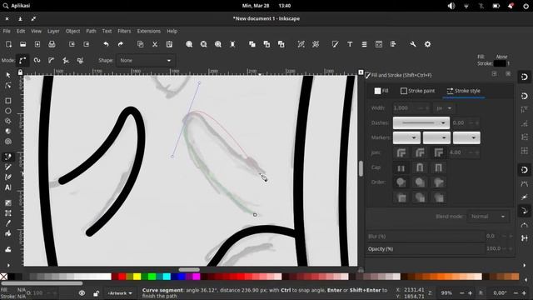533x300 pixels.
Task: Open the Shape dropdown set to None
Action: [x=146, y=61]
